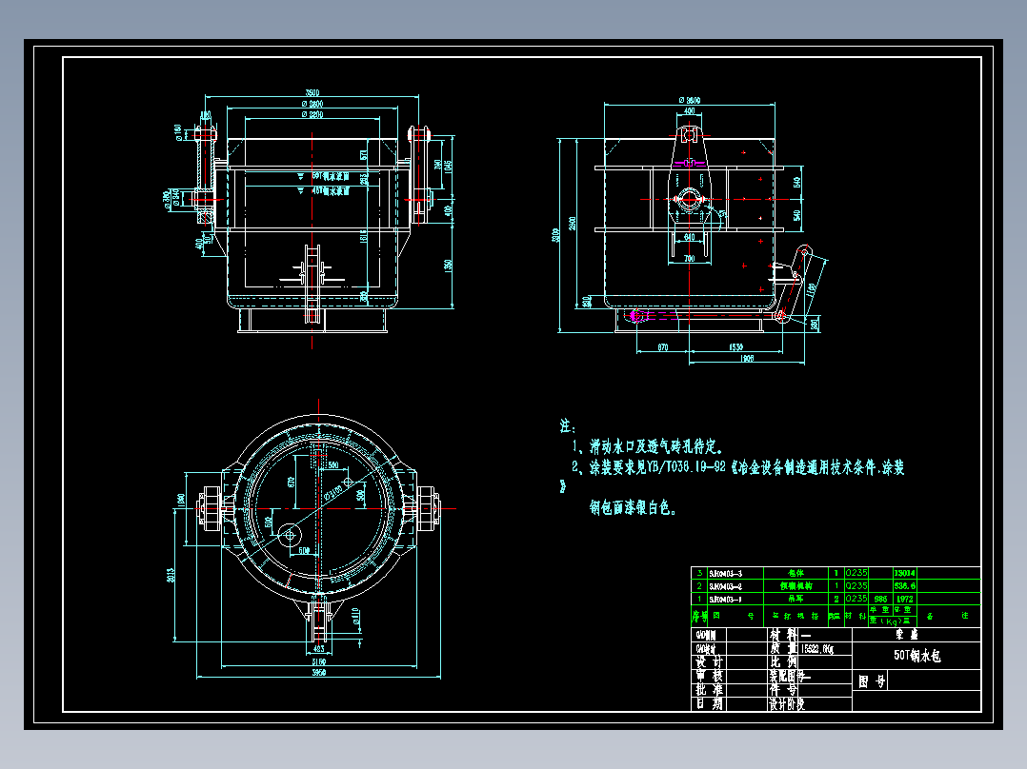Click drawing number SJK0403-2 in parts list
The width and height of the screenshot is (1027, 769).
726,586
